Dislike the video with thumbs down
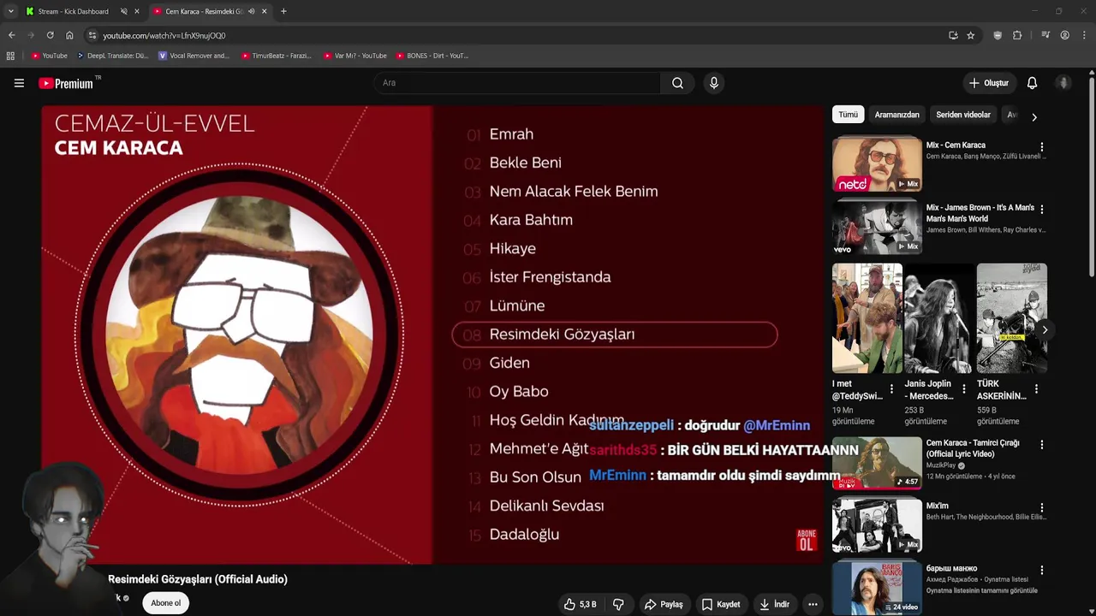Viewport: 1096px width, 616px height. (618, 604)
